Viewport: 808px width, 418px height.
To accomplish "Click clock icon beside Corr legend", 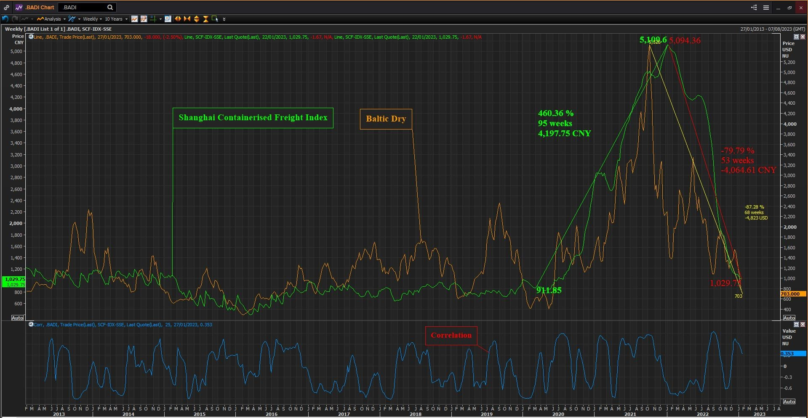I will point(31,324).
